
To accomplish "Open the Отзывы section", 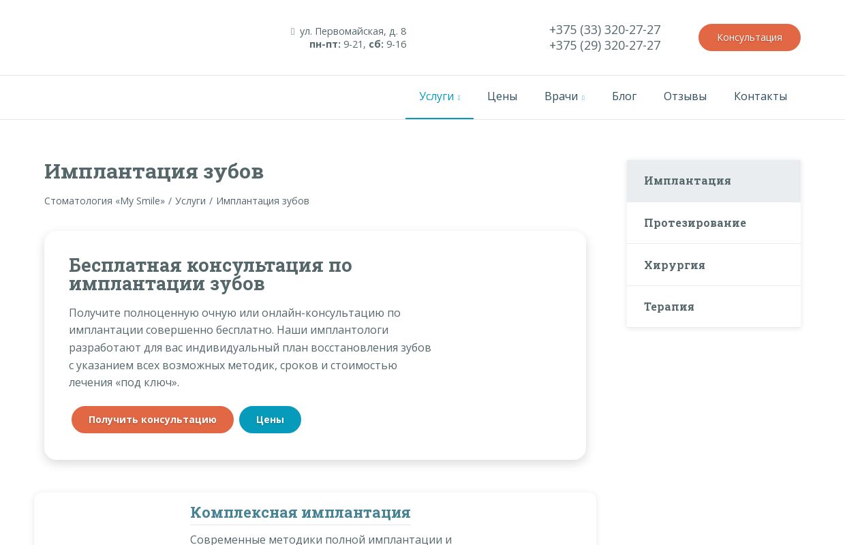I will click(685, 96).
